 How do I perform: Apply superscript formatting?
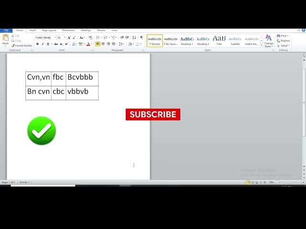coord(66,44)
